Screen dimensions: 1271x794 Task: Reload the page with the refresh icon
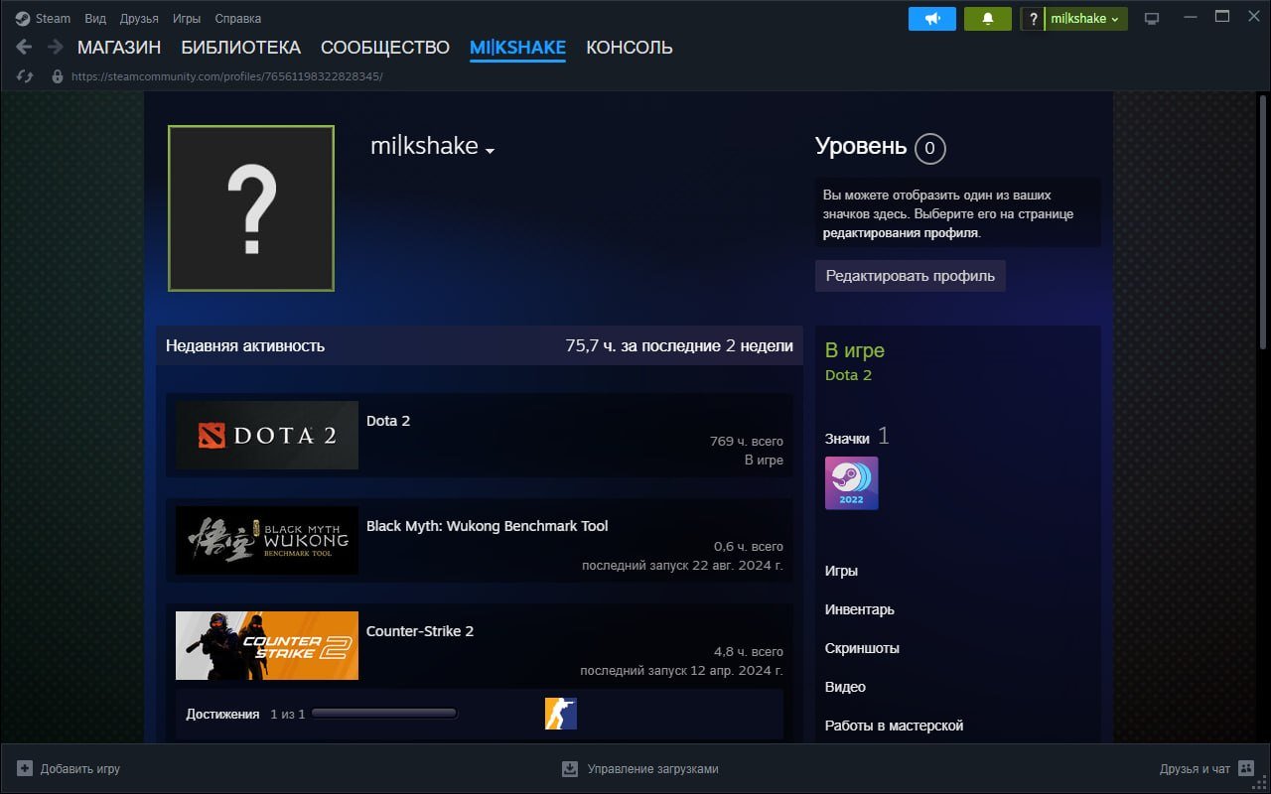26,76
